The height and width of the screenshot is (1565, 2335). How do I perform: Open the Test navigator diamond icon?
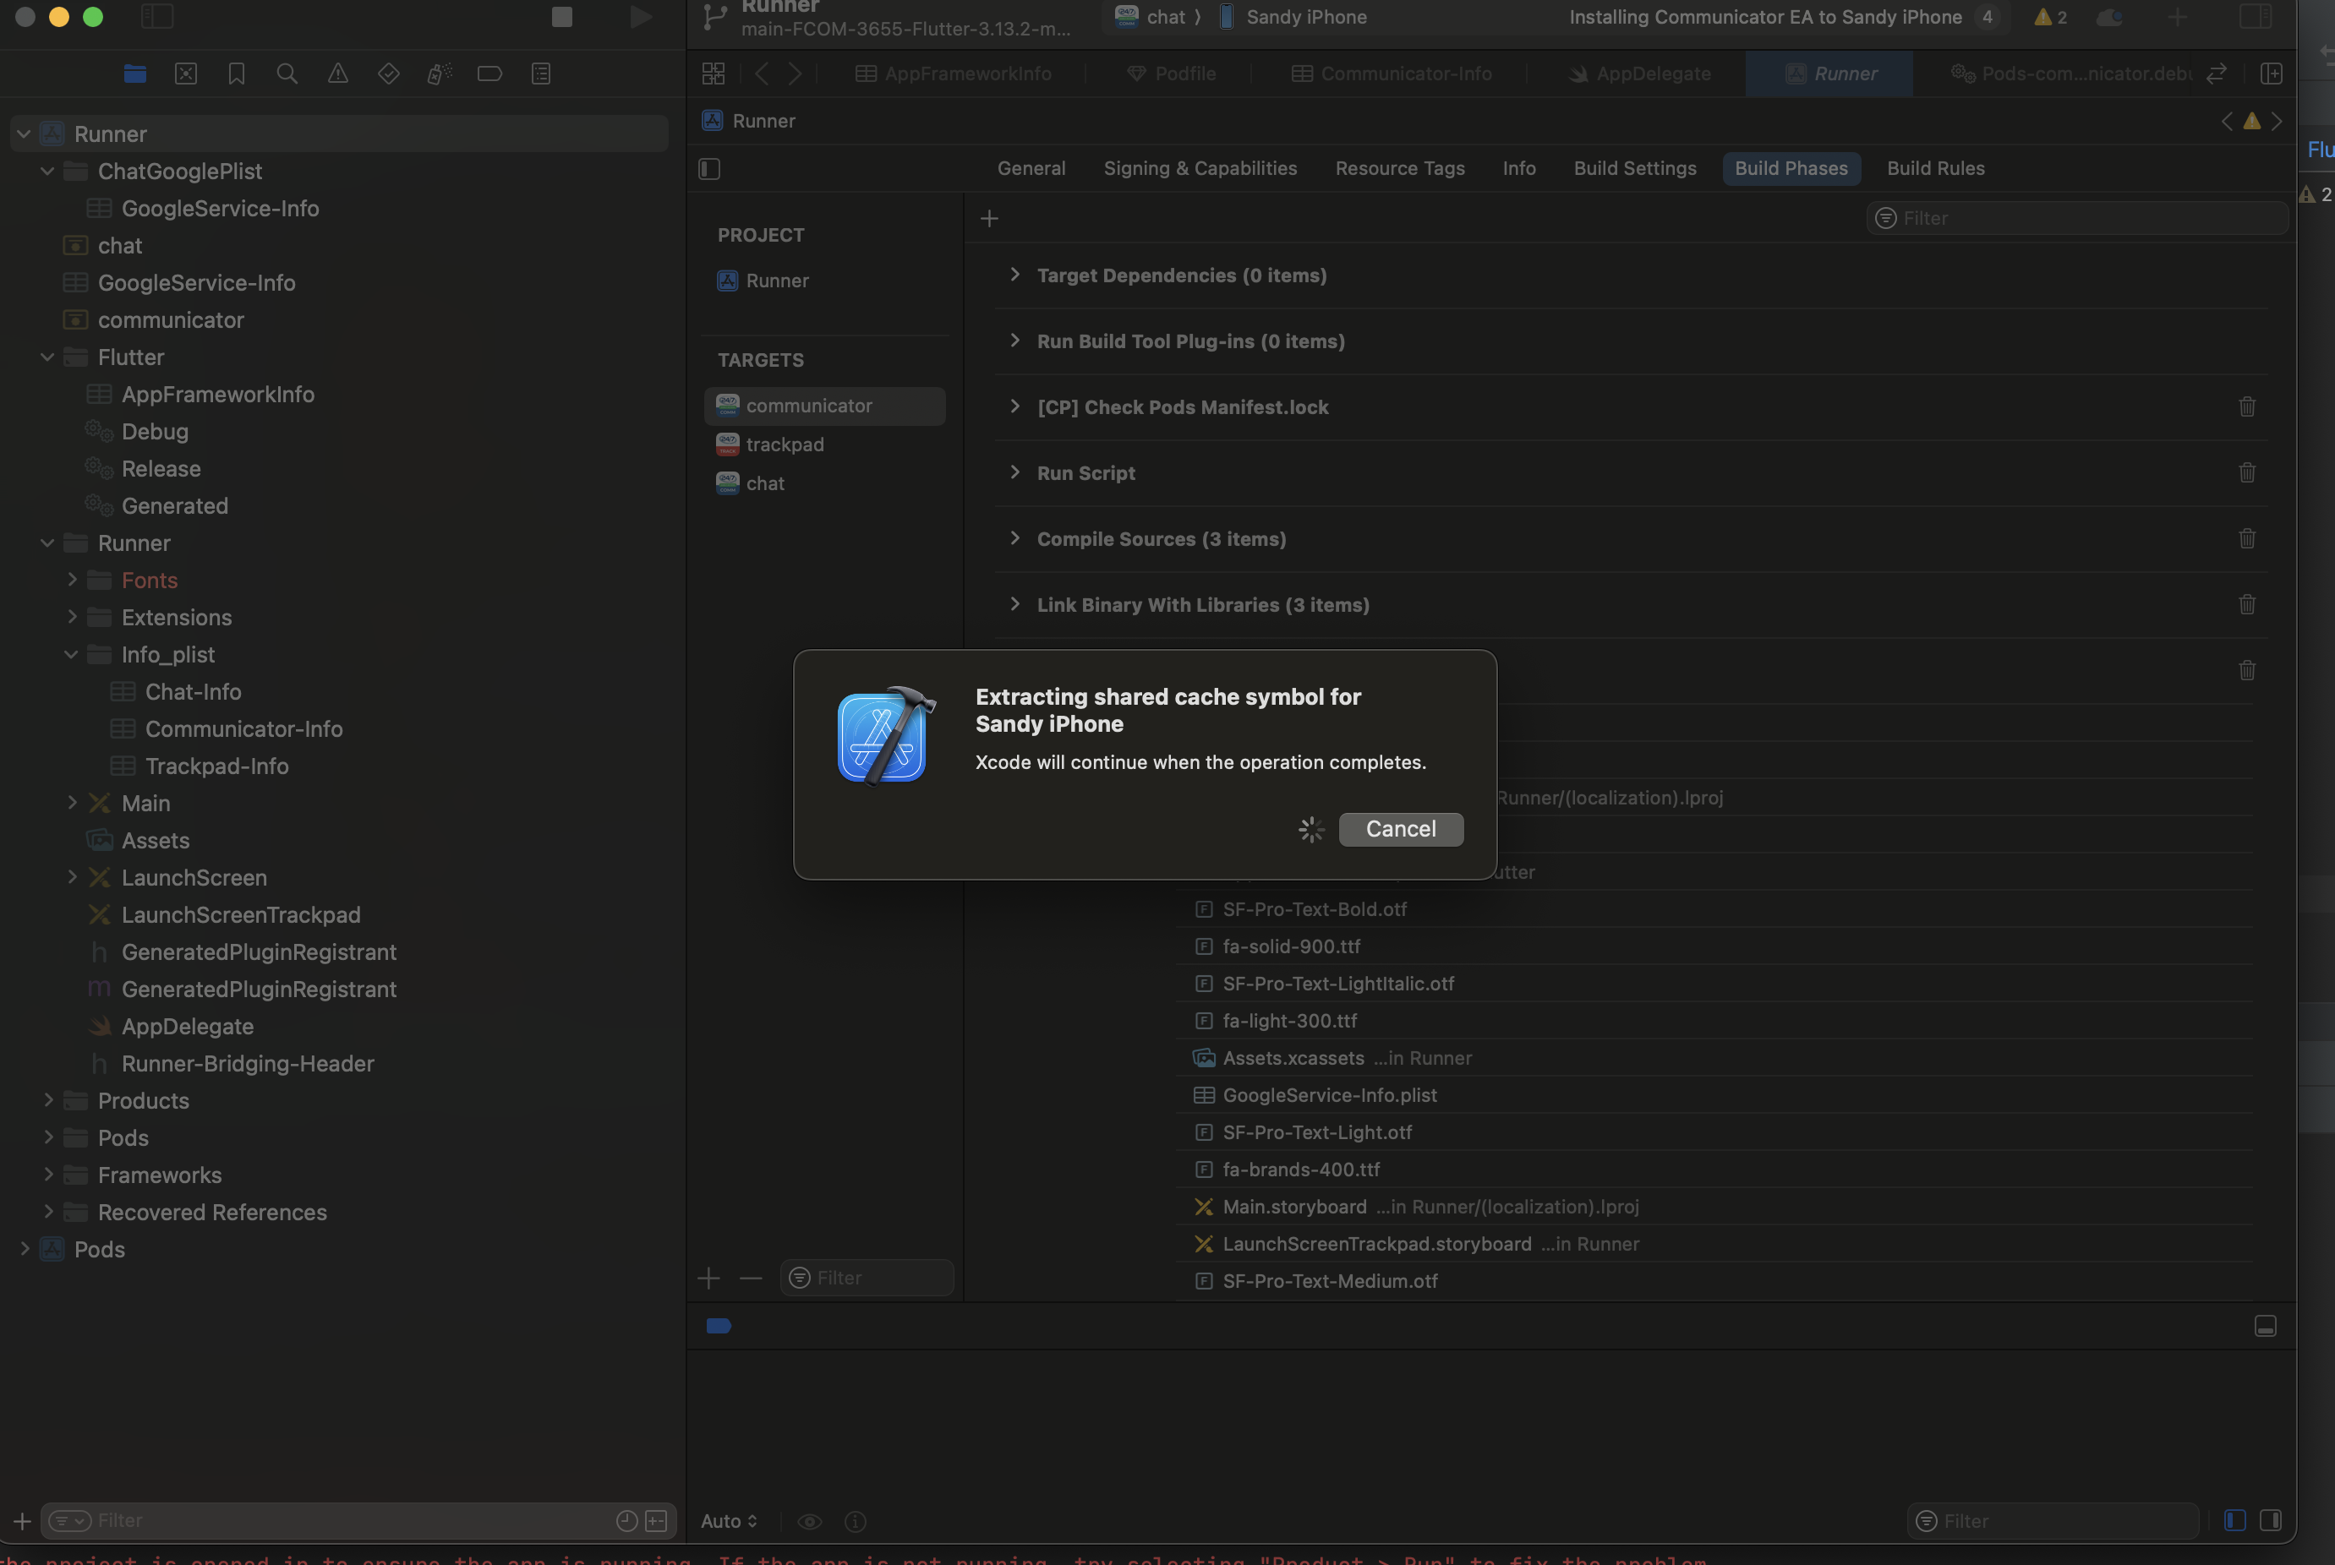click(390, 74)
